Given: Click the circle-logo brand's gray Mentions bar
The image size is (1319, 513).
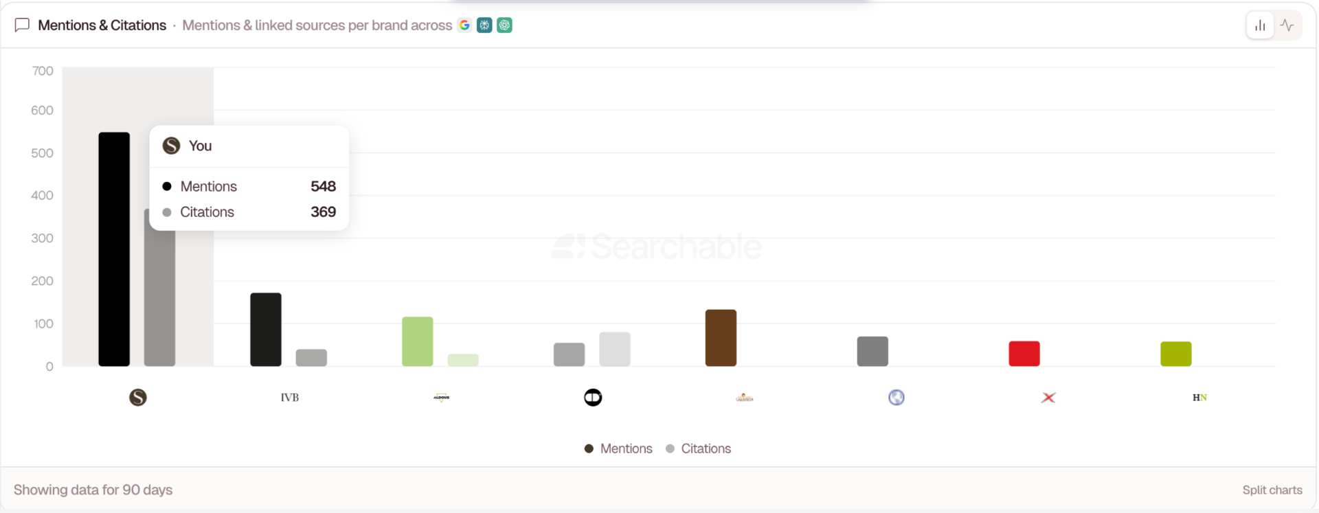Looking at the screenshot, I should coord(570,354).
